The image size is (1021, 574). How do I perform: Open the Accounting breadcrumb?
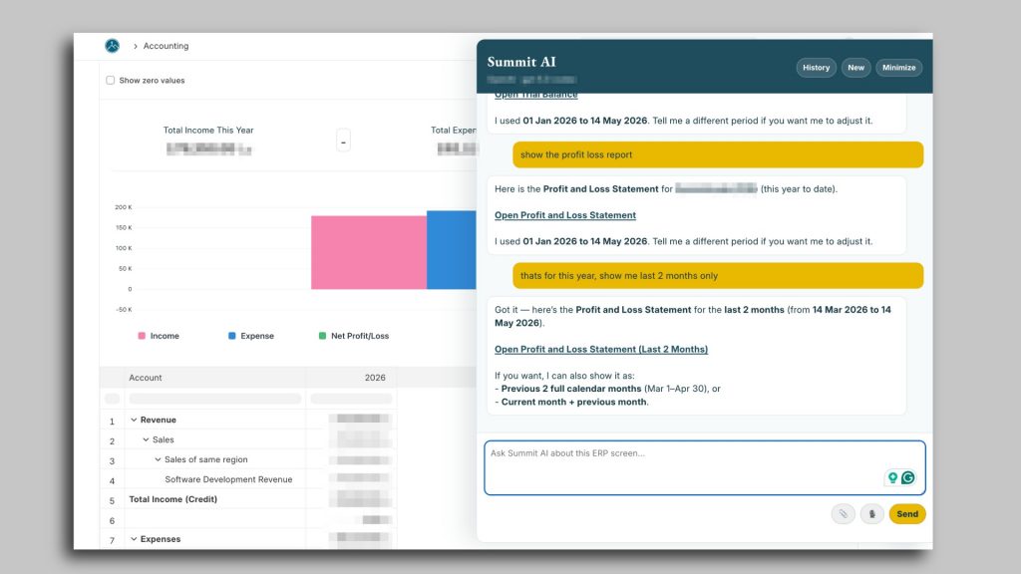coord(167,46)
